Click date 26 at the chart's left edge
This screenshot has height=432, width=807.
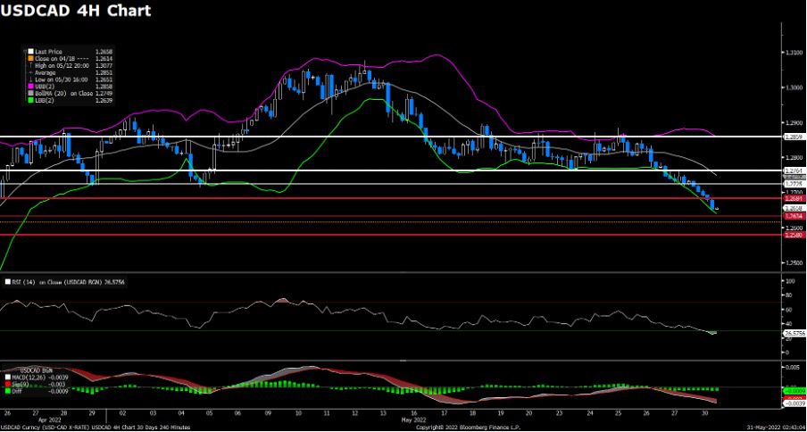point(7,413)
